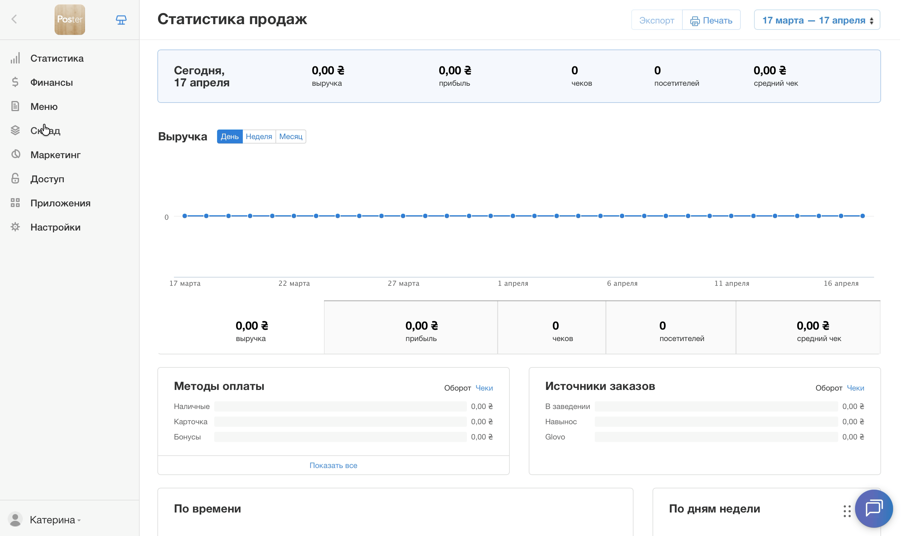The height and width of the screenshot is (536, 902).
Task: Click Показать все under payment methods
Action: (333, 465)
